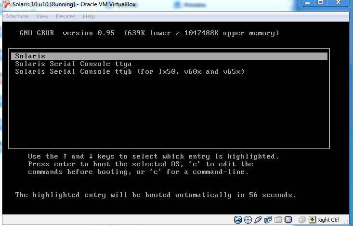Select the Solaris Serial Console ttya entry

73,64
